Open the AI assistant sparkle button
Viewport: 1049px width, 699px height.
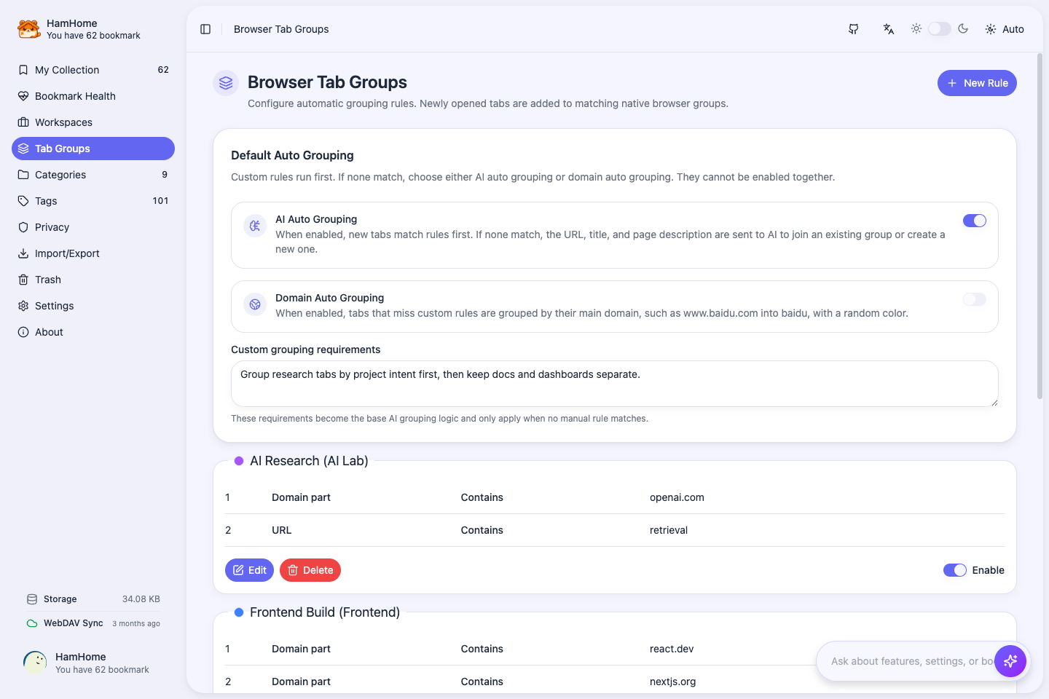click(1010, 661)
